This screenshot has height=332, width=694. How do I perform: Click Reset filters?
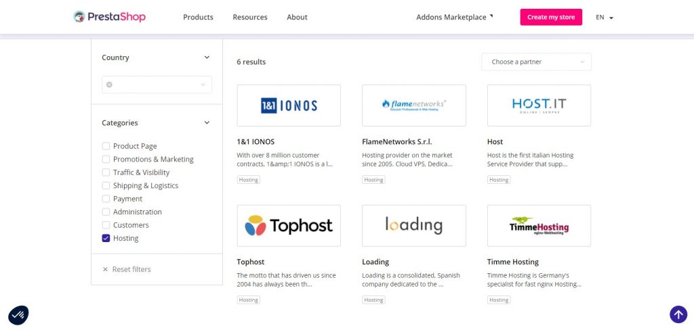[x=127, y=269]
